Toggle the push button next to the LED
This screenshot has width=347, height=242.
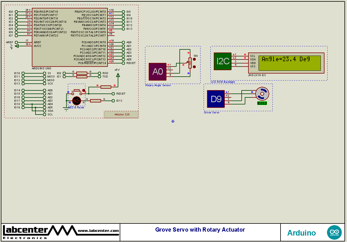[x=77, y=90]
